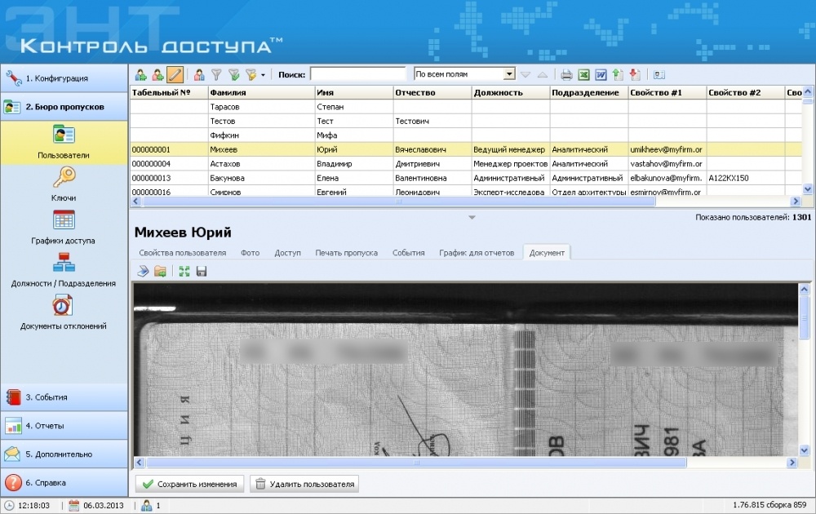The height and width of the screenshot is (514, 816).
Task: Click Удалить пользователя button
Action: point(304,484)
